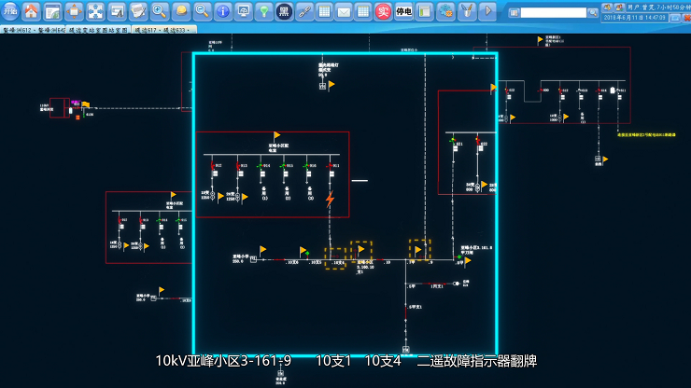This screenshot has width=691, height=388.
Task: Click the monitor display icon
Action: point(244,11)
